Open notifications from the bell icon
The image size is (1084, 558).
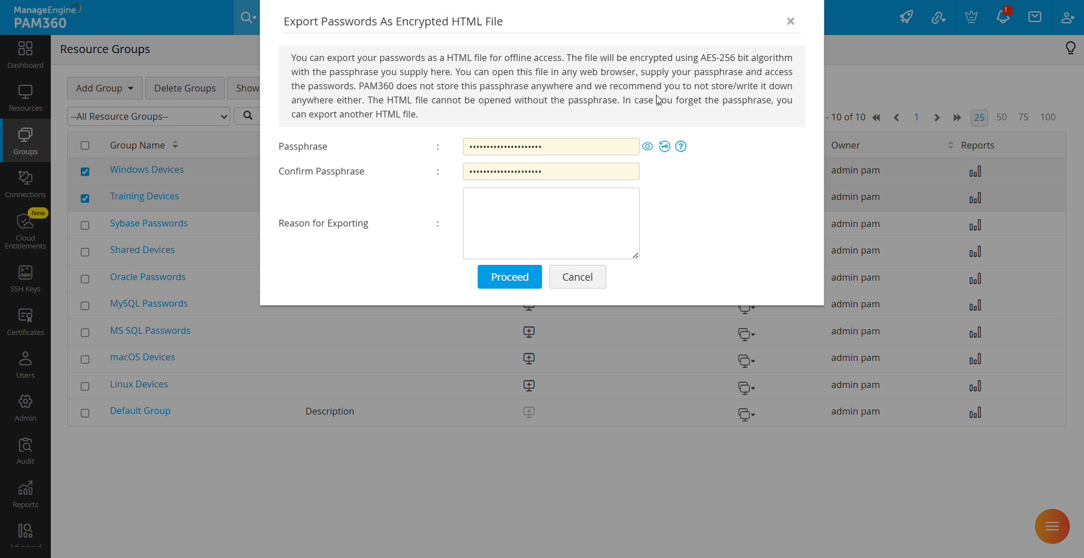[1003, 17]
